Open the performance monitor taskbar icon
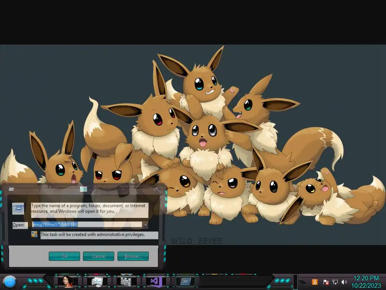The width and height of the screenshot is (386, 290). [x=97, y=282]
